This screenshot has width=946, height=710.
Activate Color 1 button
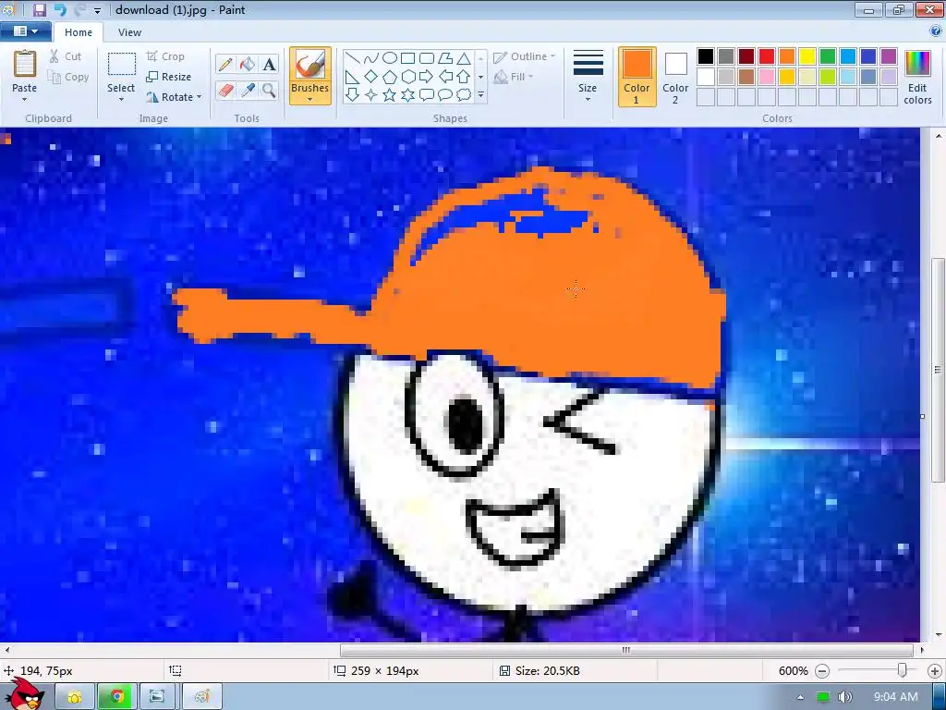637,77
